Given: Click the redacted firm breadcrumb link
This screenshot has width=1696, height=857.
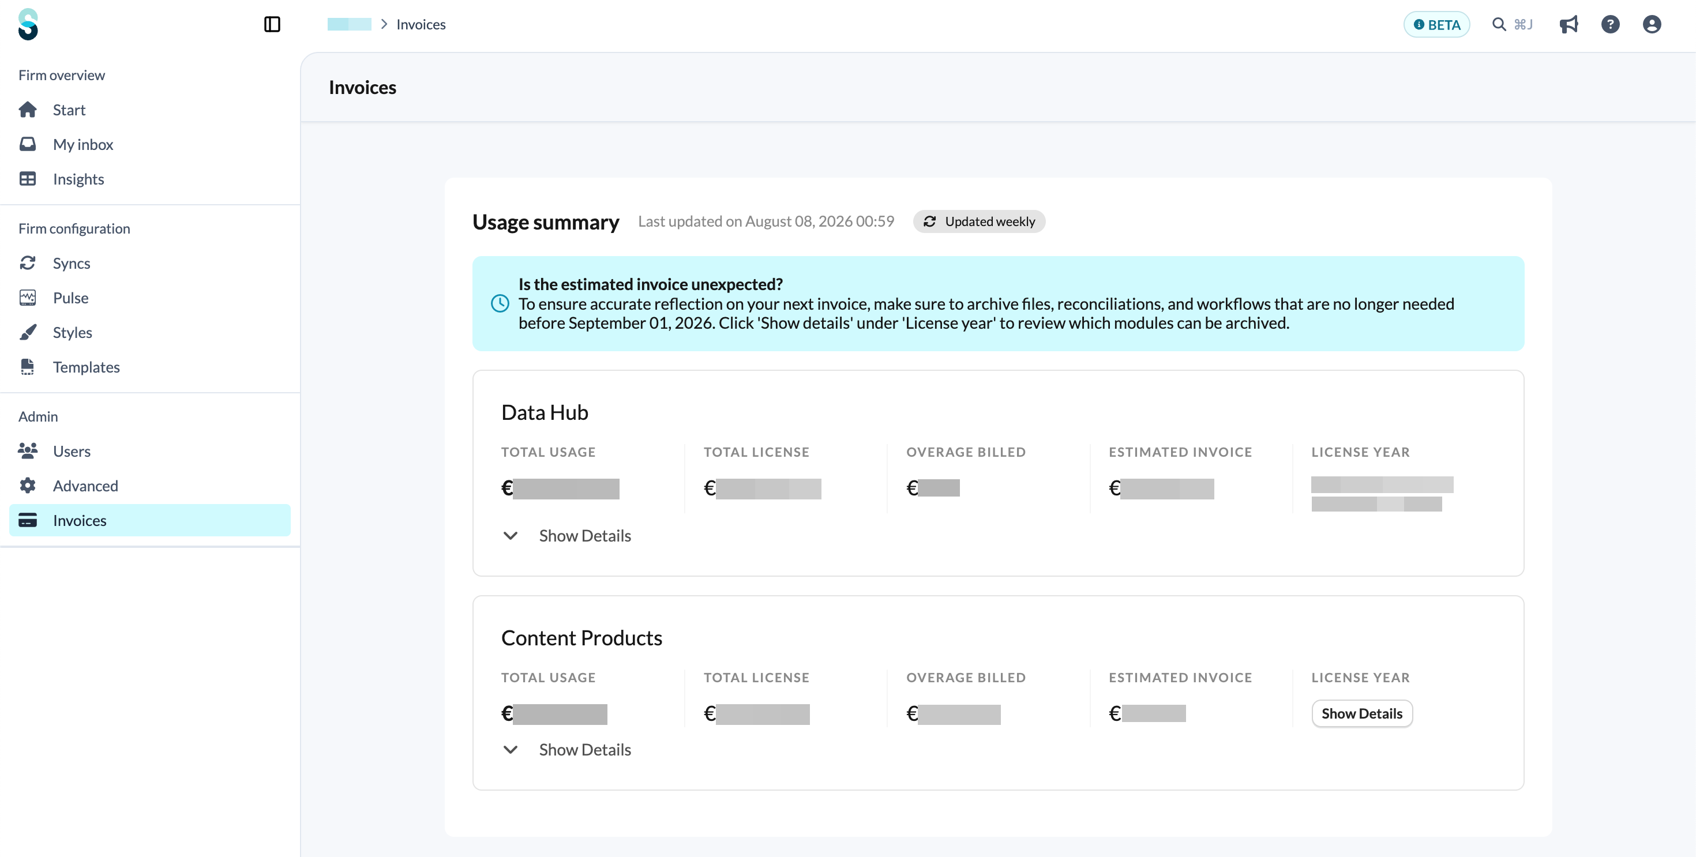Looking at the screenshot, I should (x=349, y=24).
